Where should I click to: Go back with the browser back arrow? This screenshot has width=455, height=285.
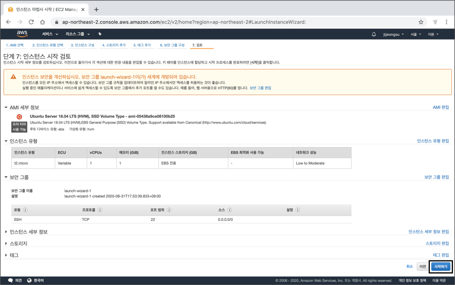(x=8, y=22)
